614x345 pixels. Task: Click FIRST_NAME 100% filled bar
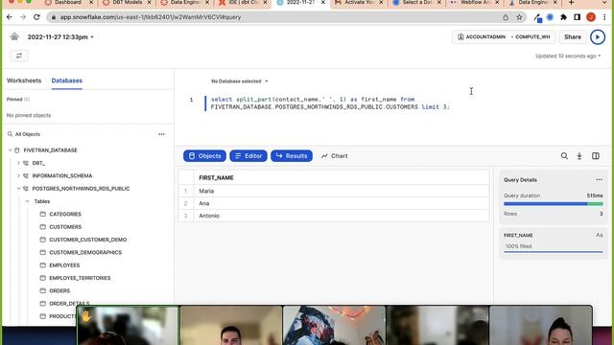(x=553, y=252)
